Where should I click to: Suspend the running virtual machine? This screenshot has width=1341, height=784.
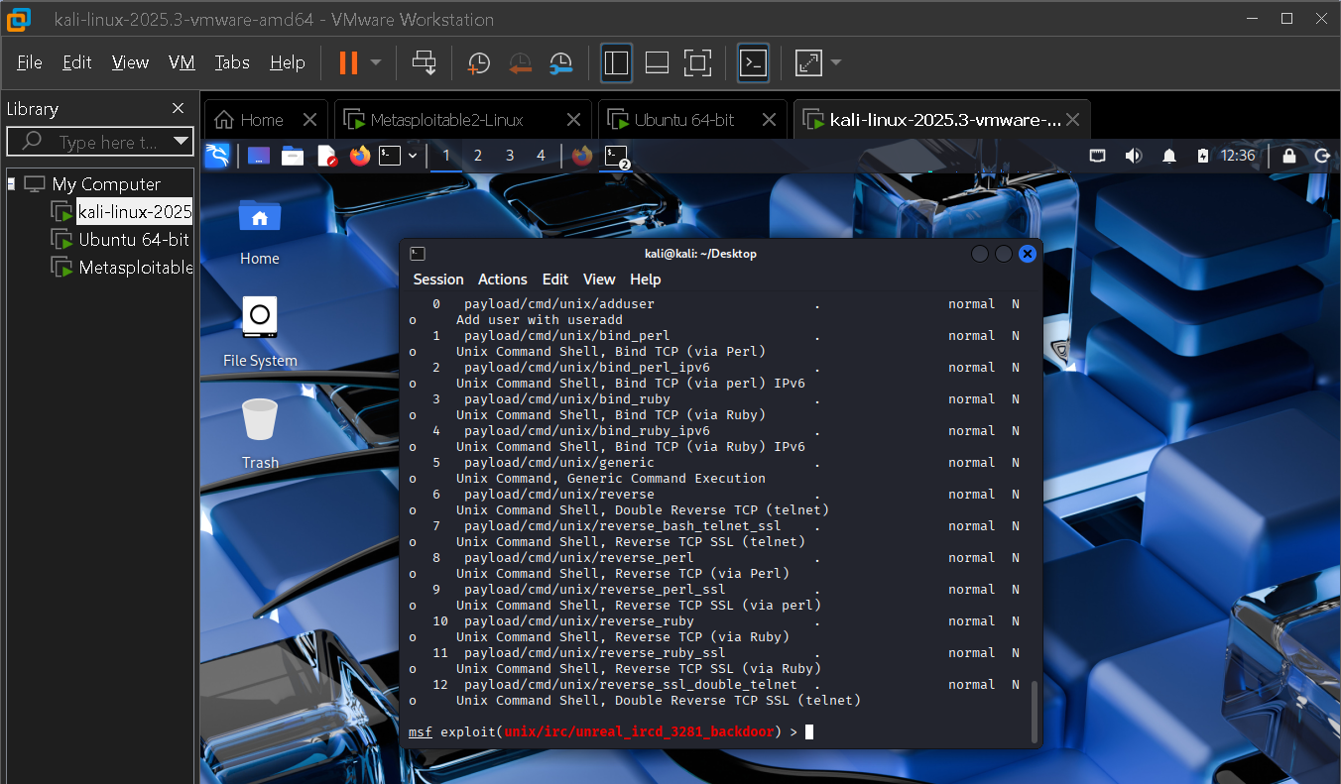point(348,62)
